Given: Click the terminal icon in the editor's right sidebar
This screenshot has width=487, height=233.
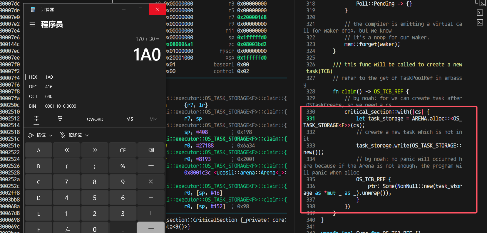Looking at the screenshot, I should [x=480, y=13].
